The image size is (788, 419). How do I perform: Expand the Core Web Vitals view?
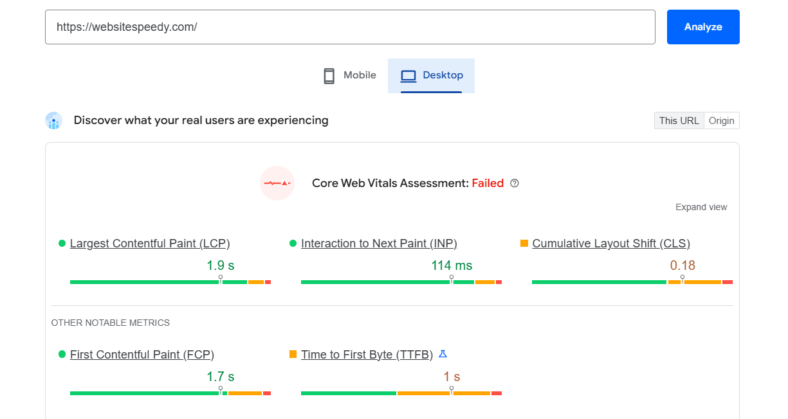[x=701, y=207]
